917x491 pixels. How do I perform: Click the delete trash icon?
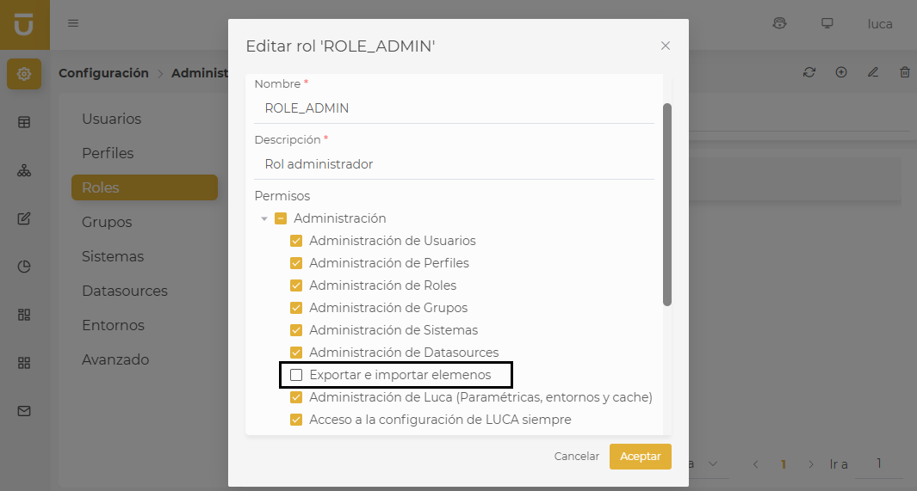tap(905, 72)
